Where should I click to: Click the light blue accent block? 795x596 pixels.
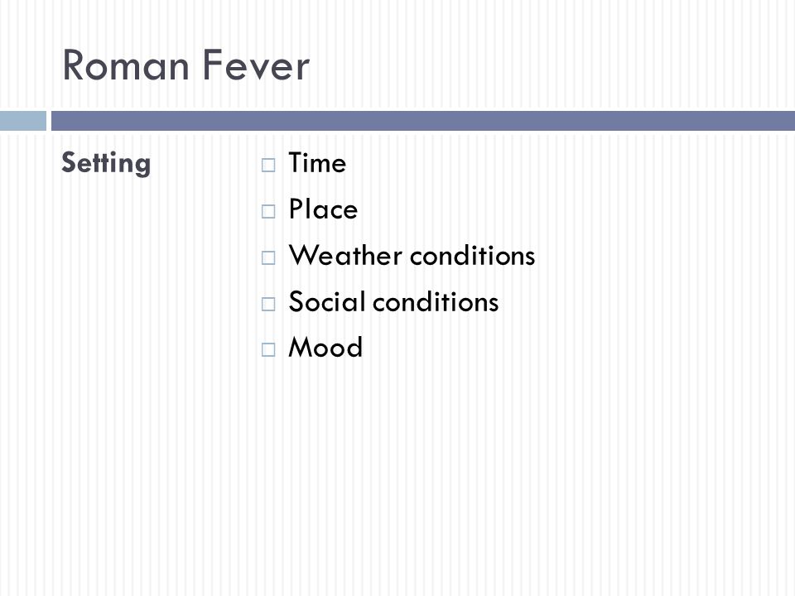tap(23, 121)
